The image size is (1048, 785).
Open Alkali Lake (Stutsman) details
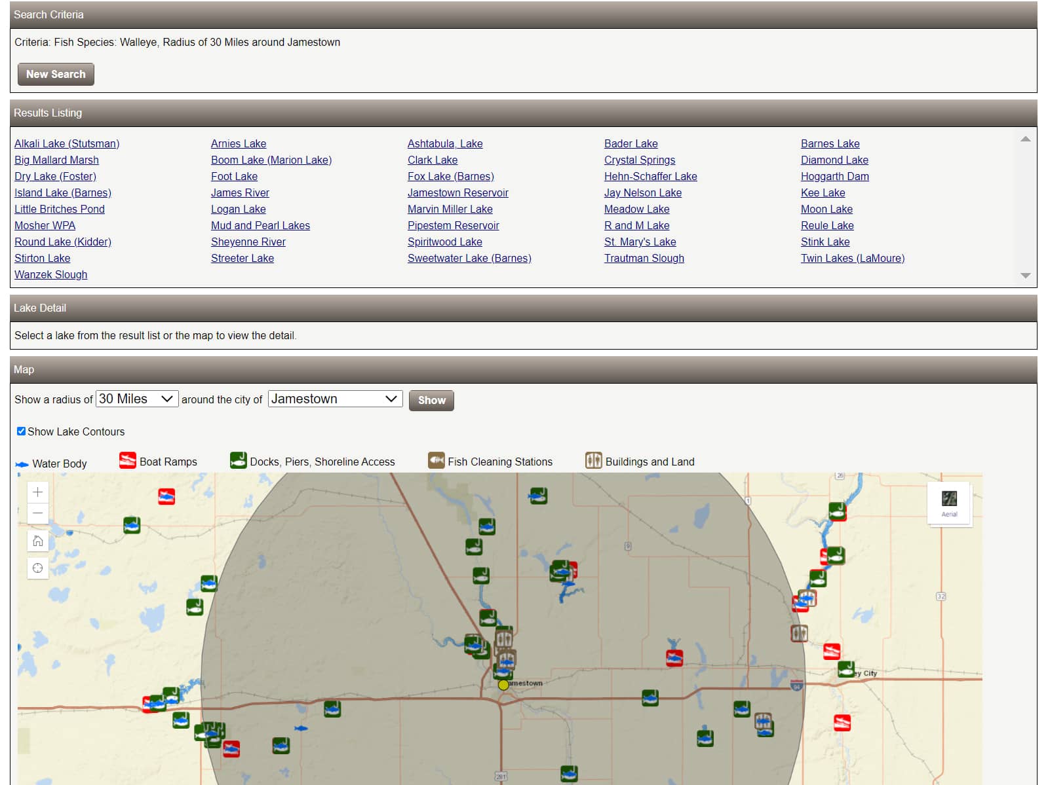(x=67, y=143)
